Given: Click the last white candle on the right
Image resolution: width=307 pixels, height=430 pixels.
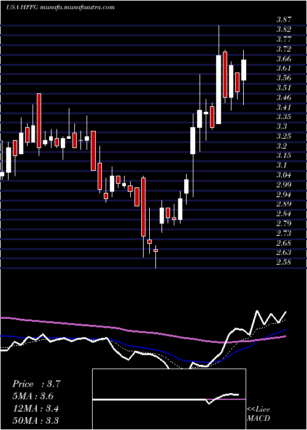Looking at the screenshot, I should point(244,69).
